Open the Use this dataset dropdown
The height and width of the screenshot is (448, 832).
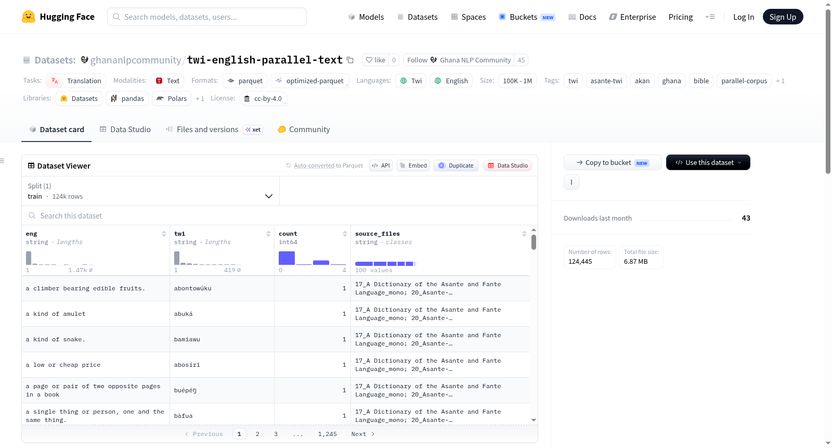[708, 162]
